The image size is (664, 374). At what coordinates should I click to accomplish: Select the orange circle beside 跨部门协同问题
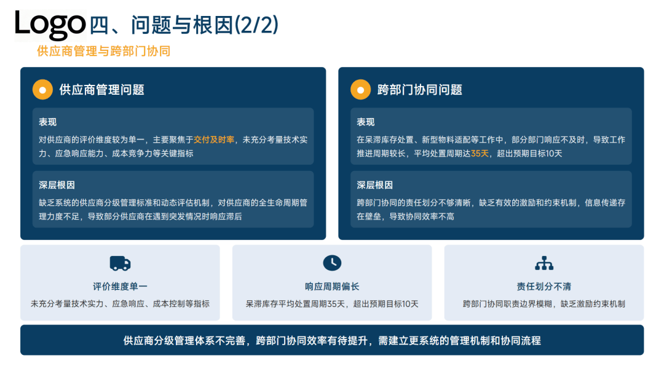coord(360,90)
